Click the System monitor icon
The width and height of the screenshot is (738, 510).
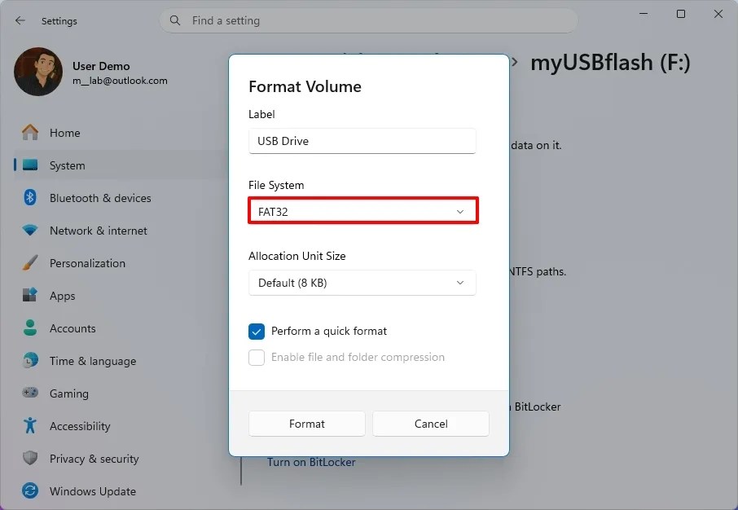[30, 165]
